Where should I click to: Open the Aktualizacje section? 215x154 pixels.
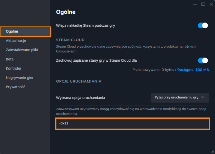16,41
